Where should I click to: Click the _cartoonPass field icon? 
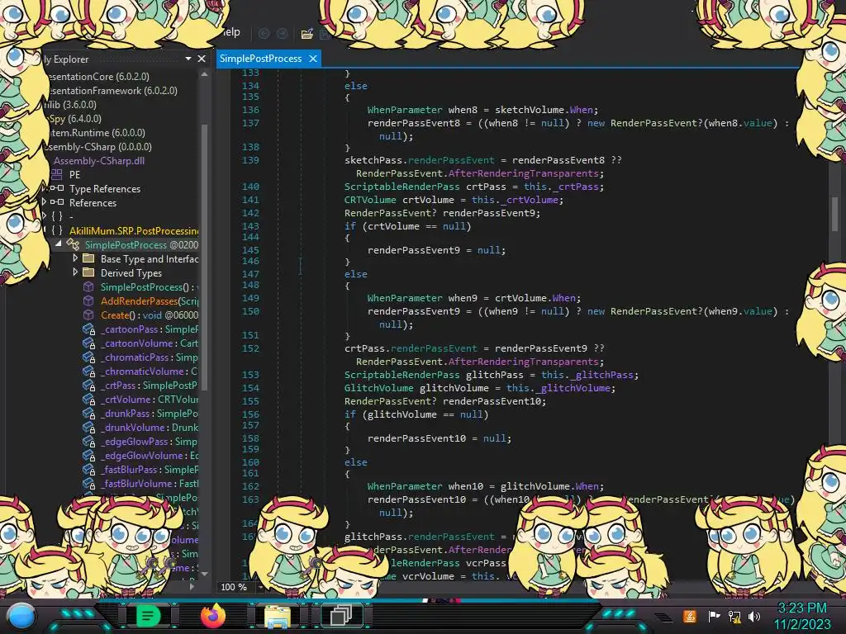88,329
